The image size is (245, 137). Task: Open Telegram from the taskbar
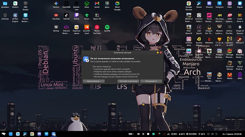[x=47, y=134]
